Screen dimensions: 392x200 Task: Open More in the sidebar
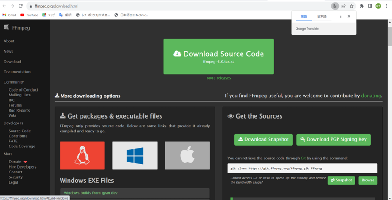[x=8, y=154]
